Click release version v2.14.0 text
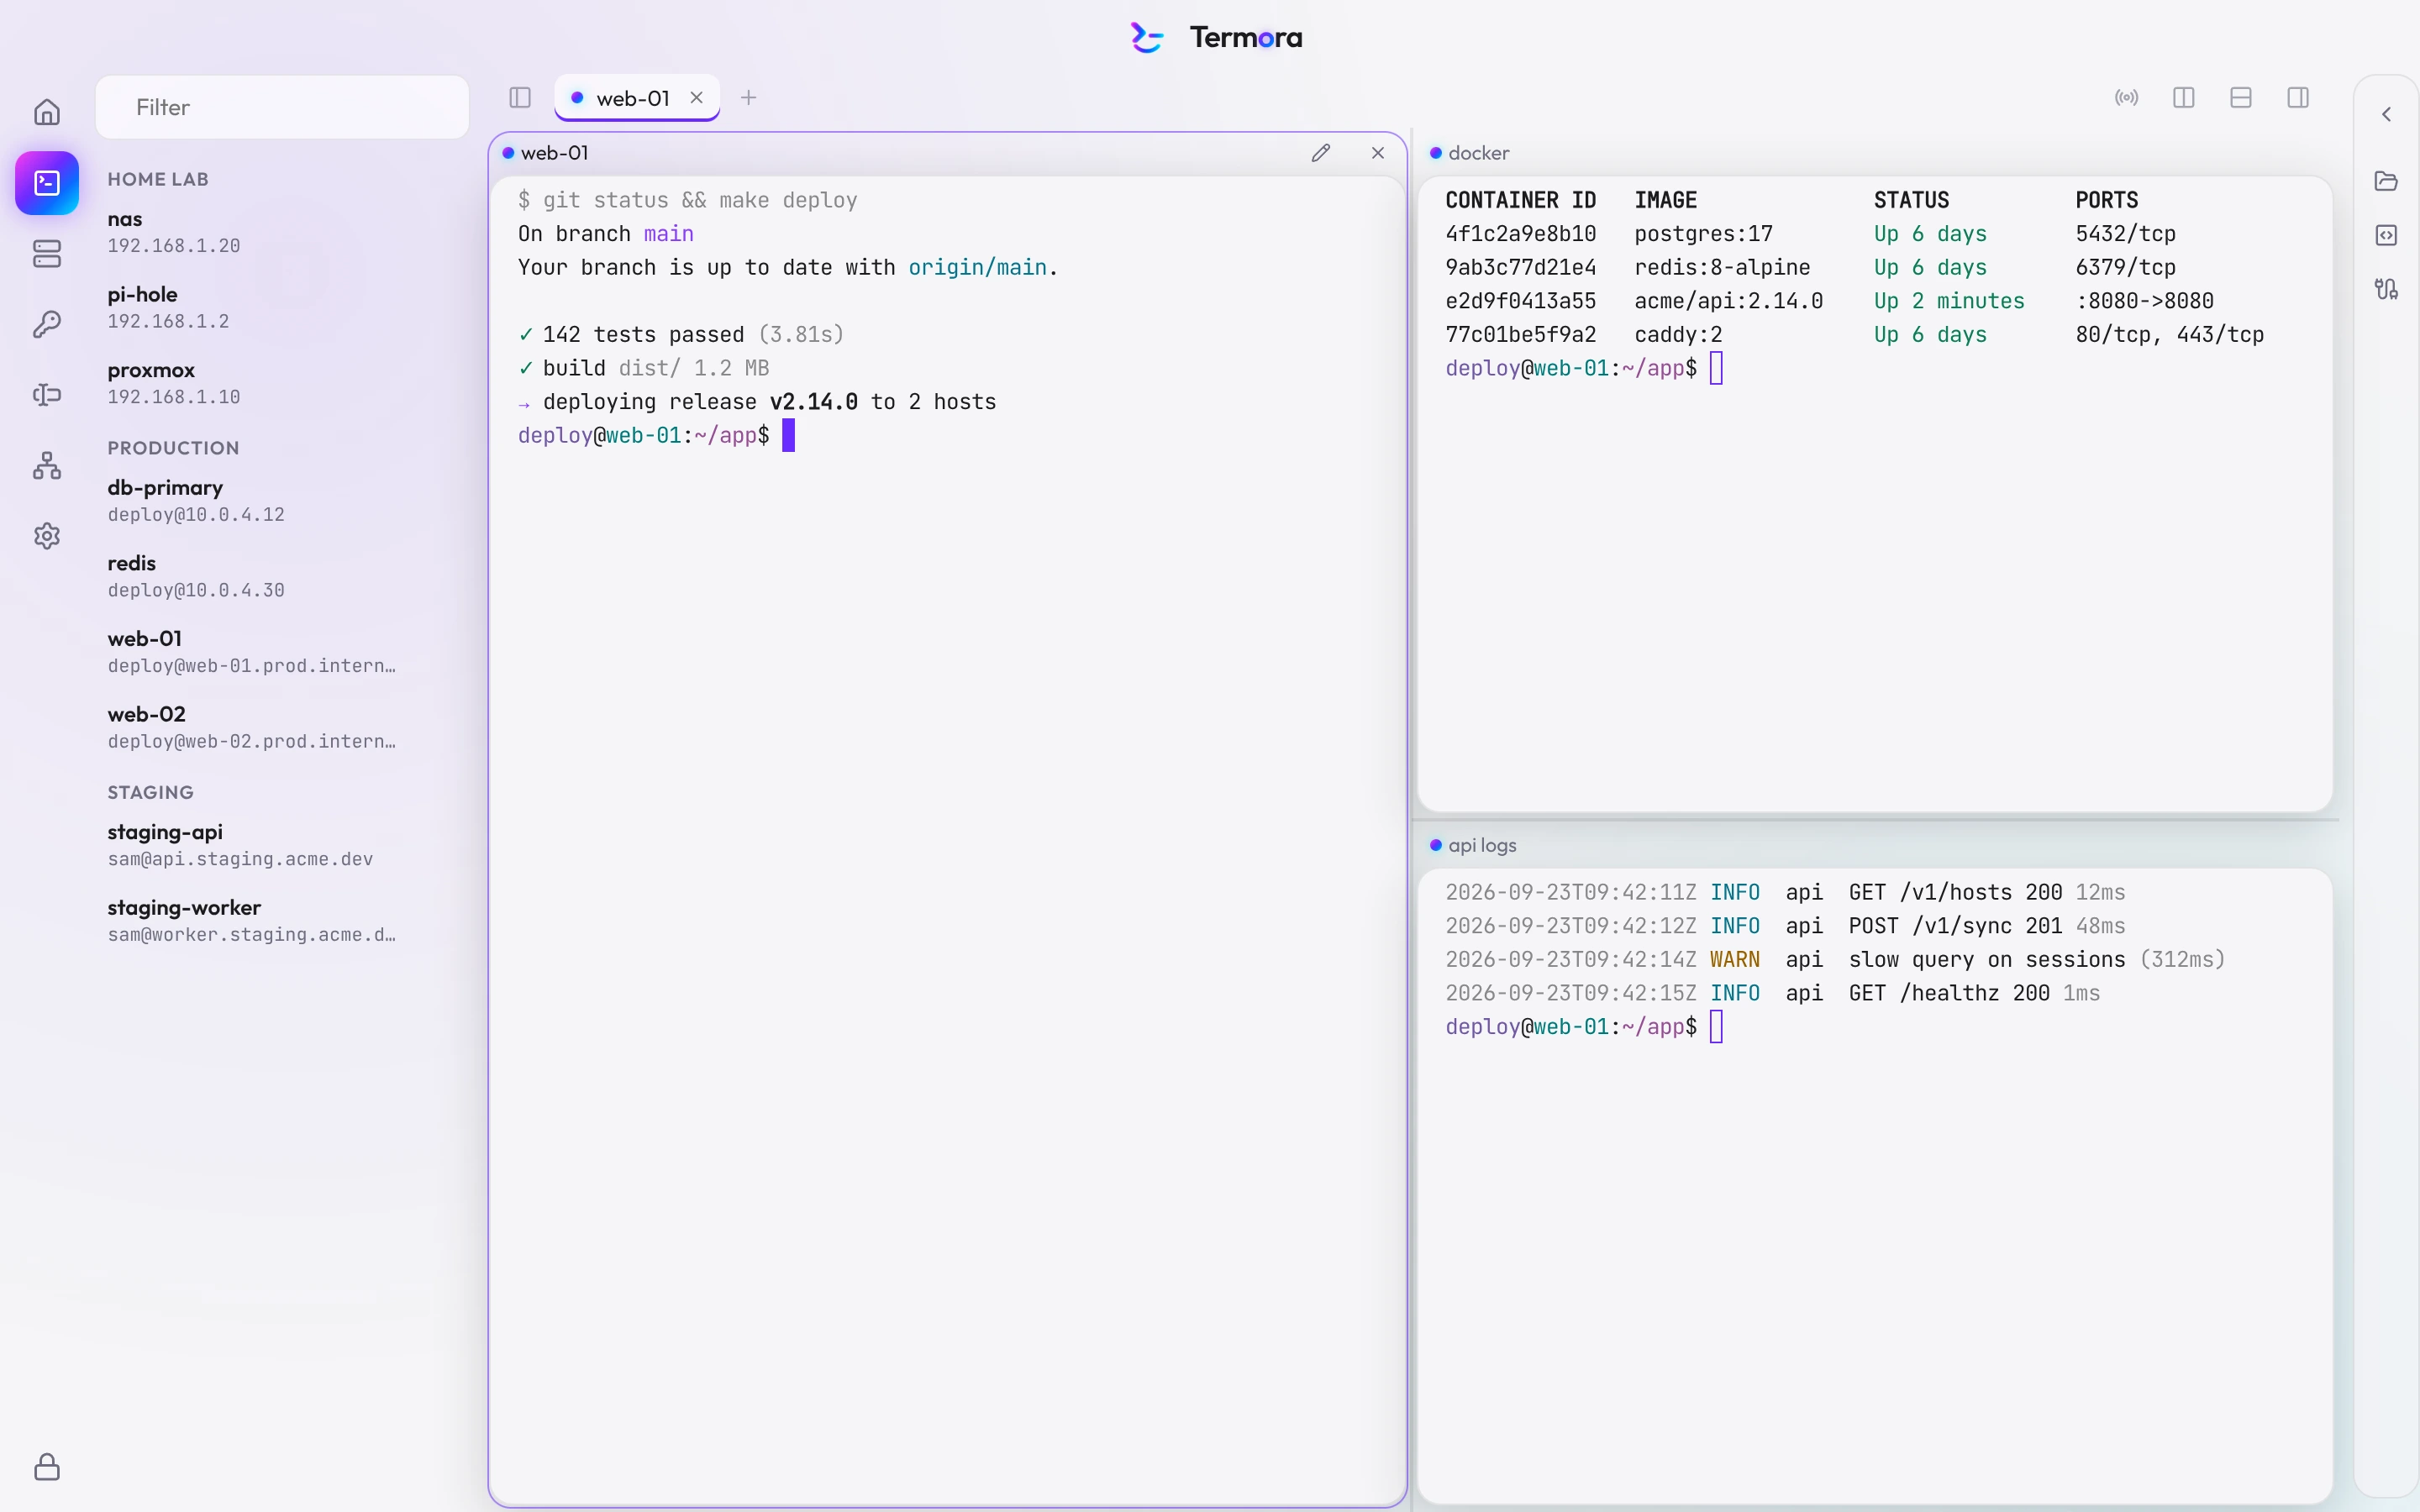The image size is (2420, 1512). click(813, 402)
